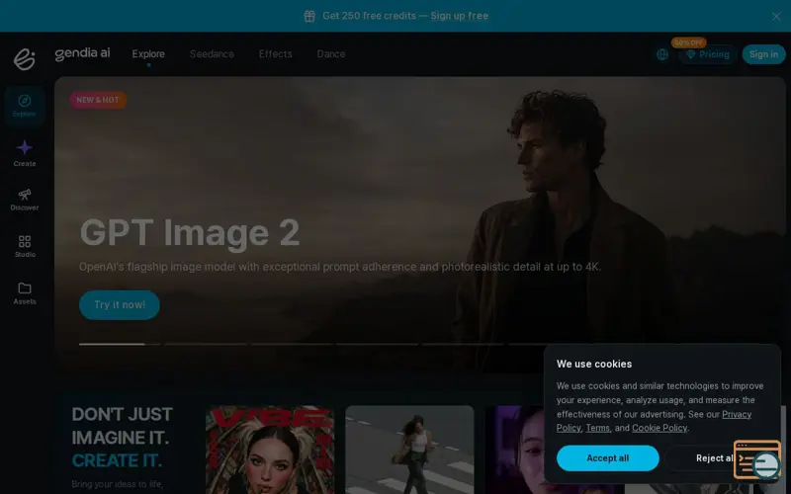The width and height of the screenshot is (791, 494).
Task: Click the Gendia AI swirl logo
Action: 24,59
